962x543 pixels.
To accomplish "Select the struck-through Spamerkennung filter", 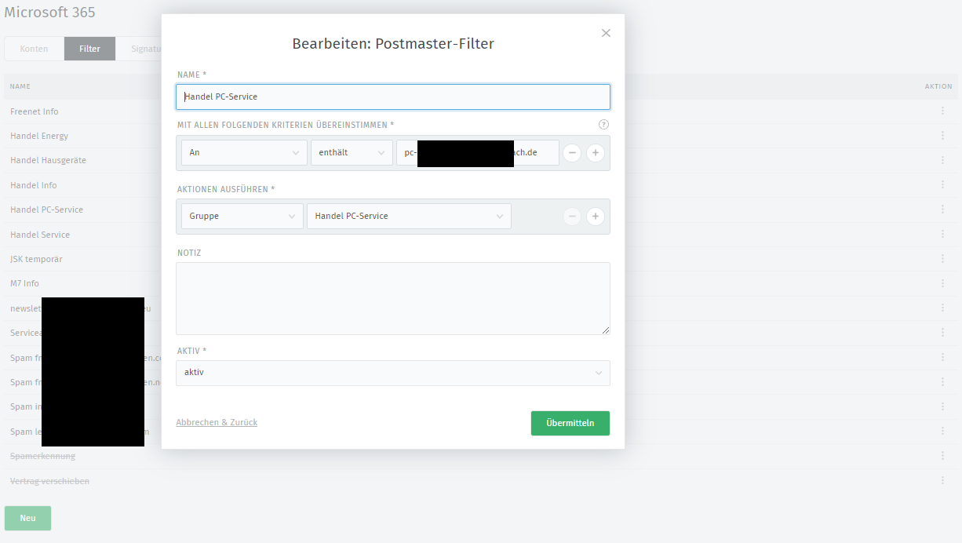I will (x=43, y=456).
